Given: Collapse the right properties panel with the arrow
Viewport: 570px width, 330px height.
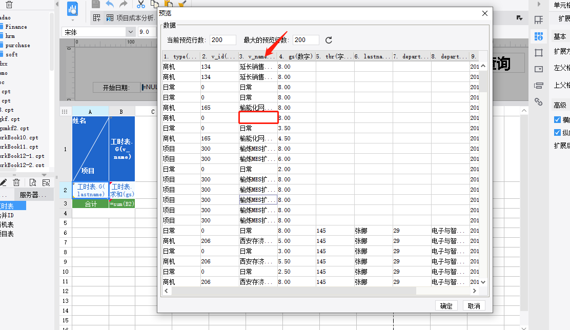Looking at the screenshot, I should (x=538, y=4).
